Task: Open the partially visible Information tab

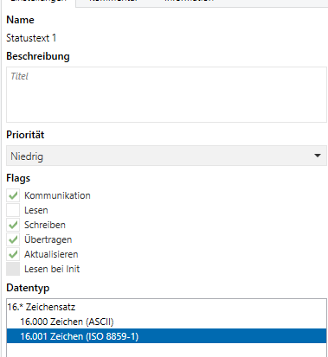Action: point(189,1)
